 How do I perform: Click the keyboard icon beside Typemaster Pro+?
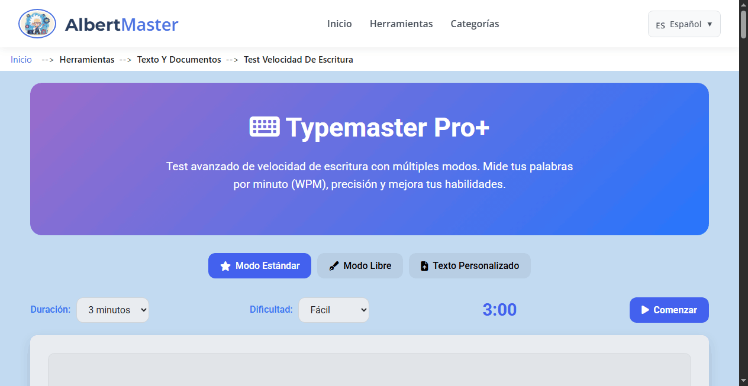tap(265, 126)
